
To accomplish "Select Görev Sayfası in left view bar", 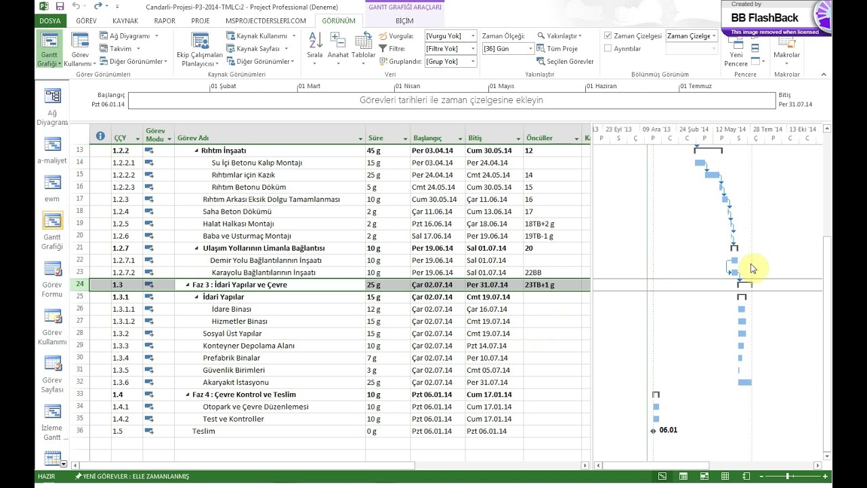I will coord(52,373).
